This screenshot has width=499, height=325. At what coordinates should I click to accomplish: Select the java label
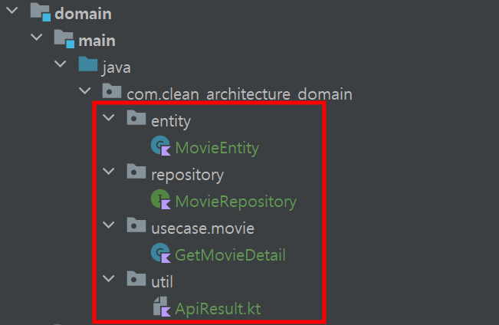(x=117, y=68)
